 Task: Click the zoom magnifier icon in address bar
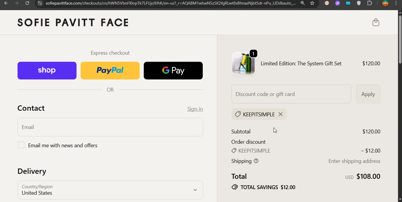click(x=303, y=3)
